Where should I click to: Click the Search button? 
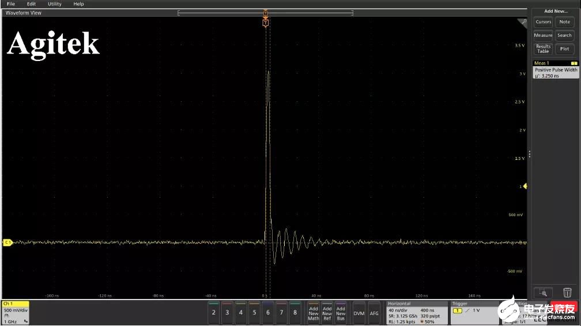(x=564, y=35)
